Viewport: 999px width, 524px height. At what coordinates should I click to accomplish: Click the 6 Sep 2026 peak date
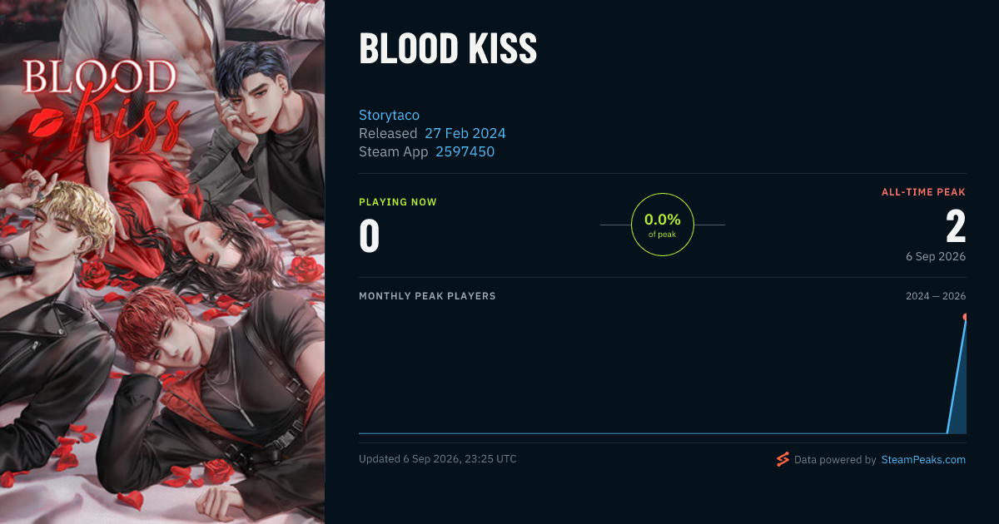point(936,256)
